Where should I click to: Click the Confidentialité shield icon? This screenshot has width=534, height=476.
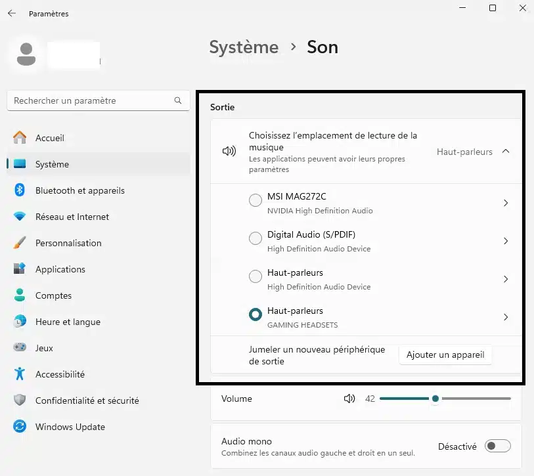pos(20,400)
